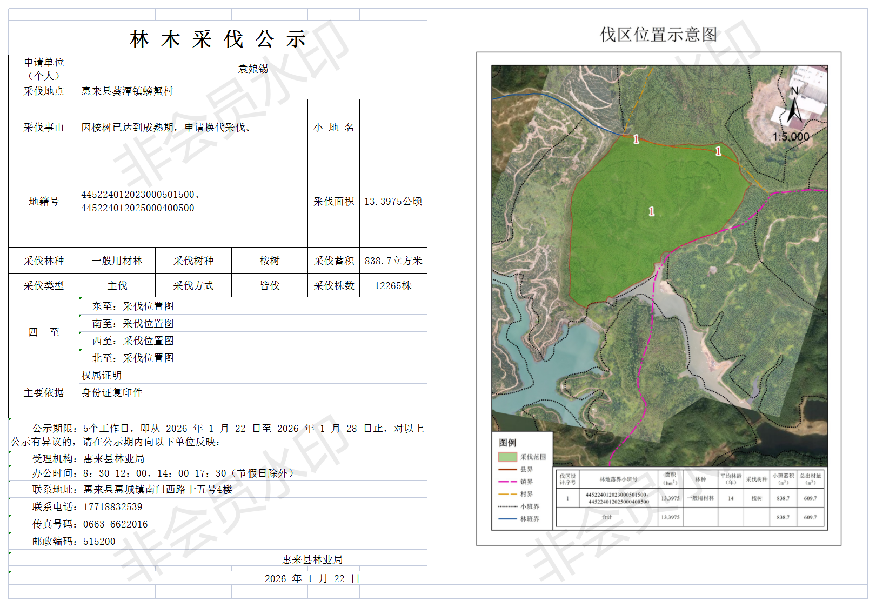Click the 小班界 dotted line legend symbol
The width and height of the screenshot is (876, 607).
507,506
